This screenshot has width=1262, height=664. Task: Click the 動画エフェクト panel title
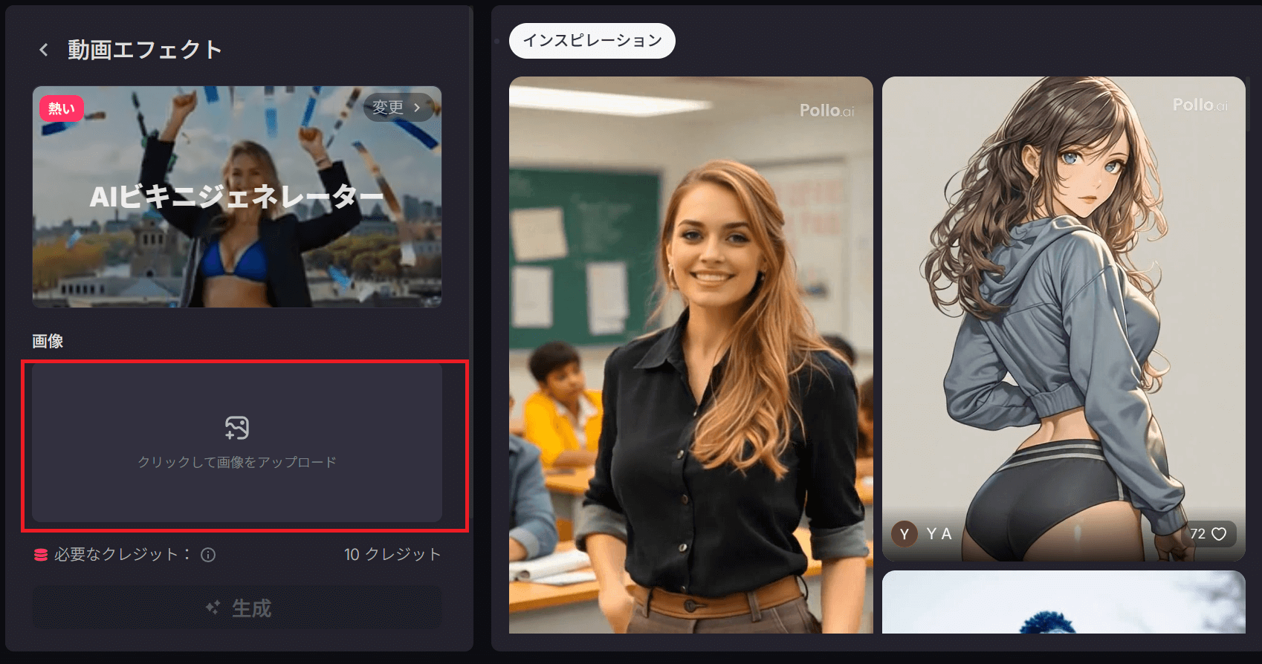coord(145,50)
